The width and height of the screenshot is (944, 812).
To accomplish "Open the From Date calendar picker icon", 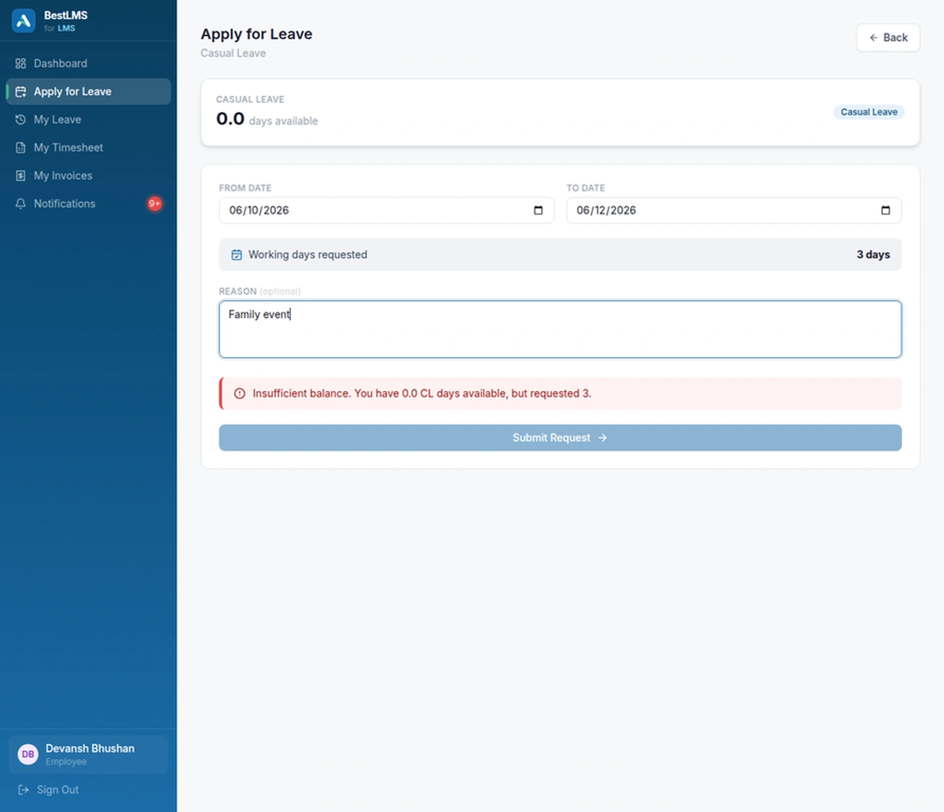I will pos(538,211).
